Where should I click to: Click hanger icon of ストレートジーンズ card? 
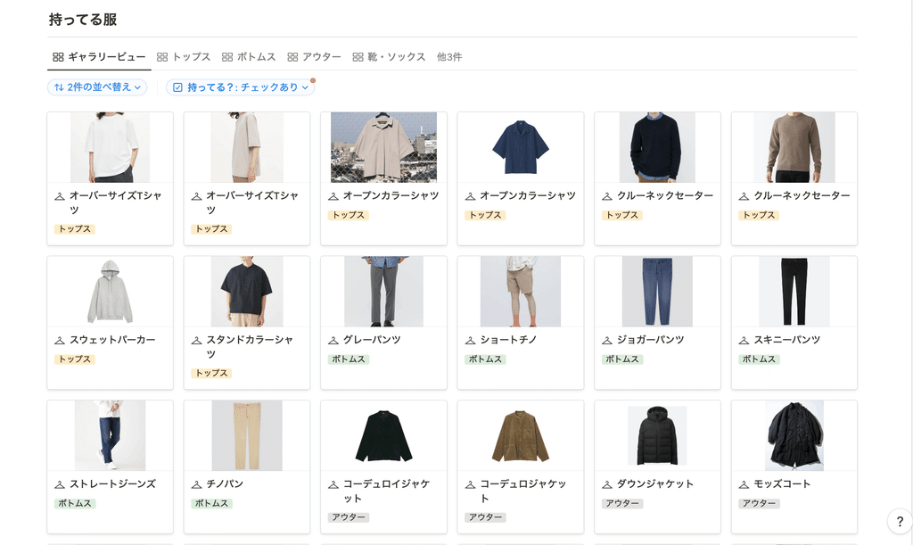(60, 484)
